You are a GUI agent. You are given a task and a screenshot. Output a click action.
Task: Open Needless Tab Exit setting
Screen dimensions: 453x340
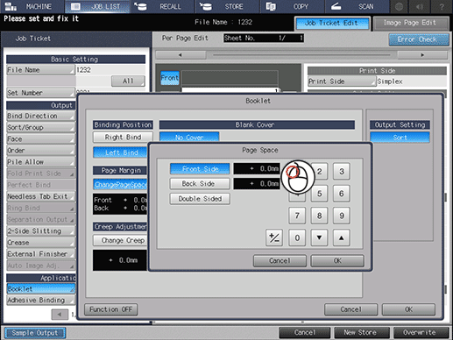coord(40,196)
